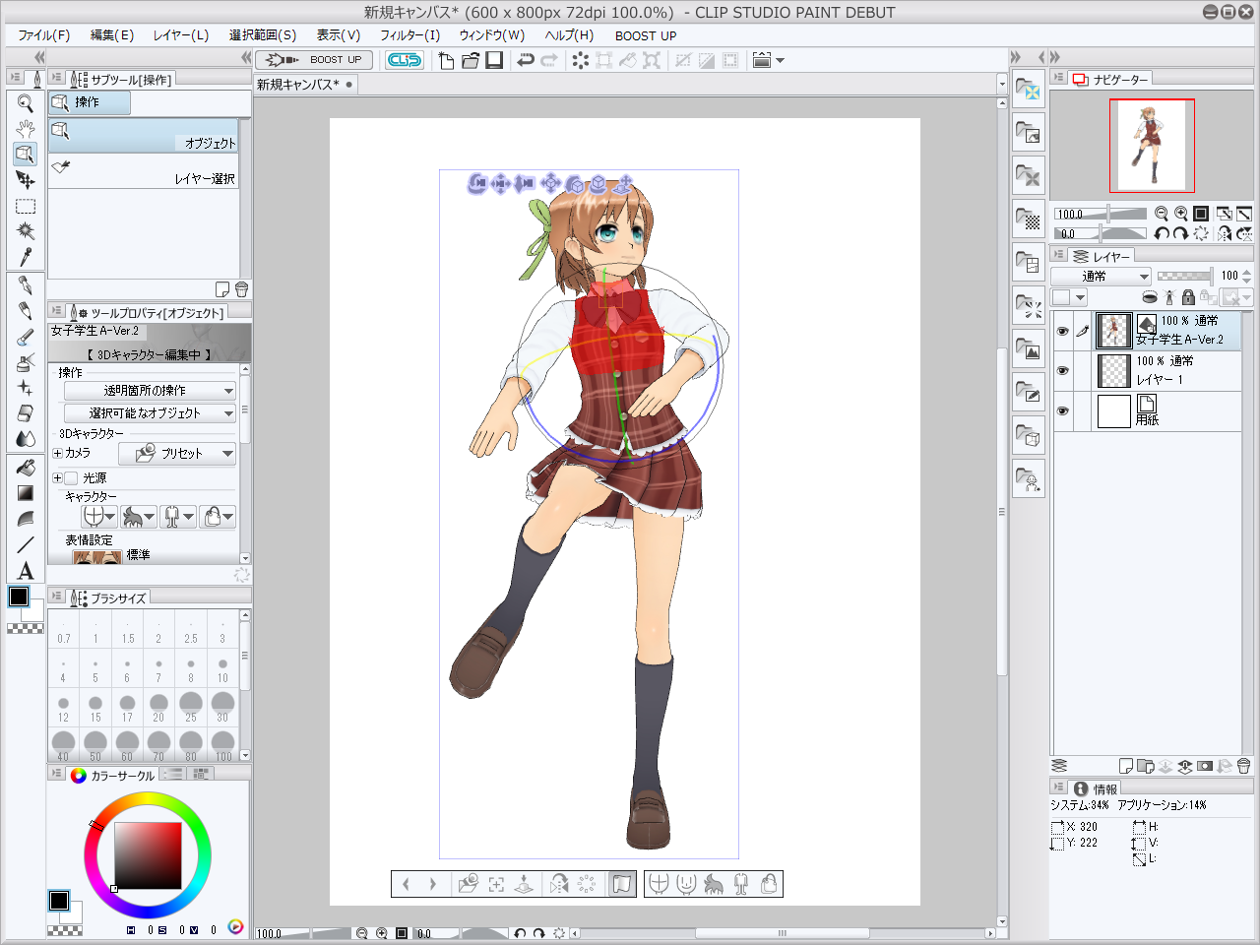Open the 3D materials folder in the sidebar
1260x945 pixels.
[1029, 434]
